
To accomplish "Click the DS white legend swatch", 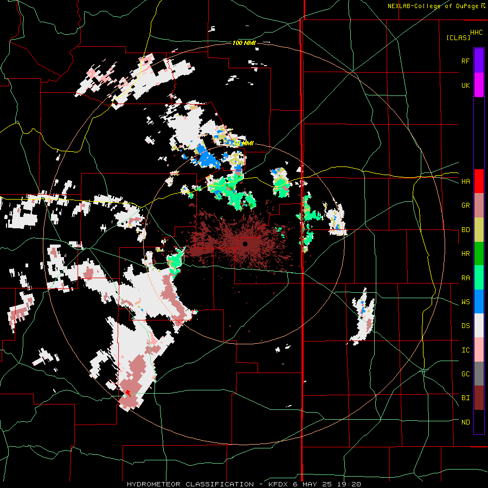I will [479, 325].
